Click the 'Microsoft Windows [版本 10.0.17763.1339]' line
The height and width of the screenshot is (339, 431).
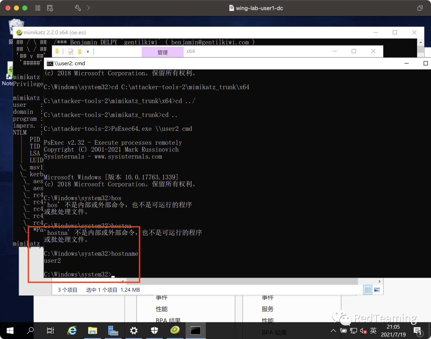(x=111, y=177)
